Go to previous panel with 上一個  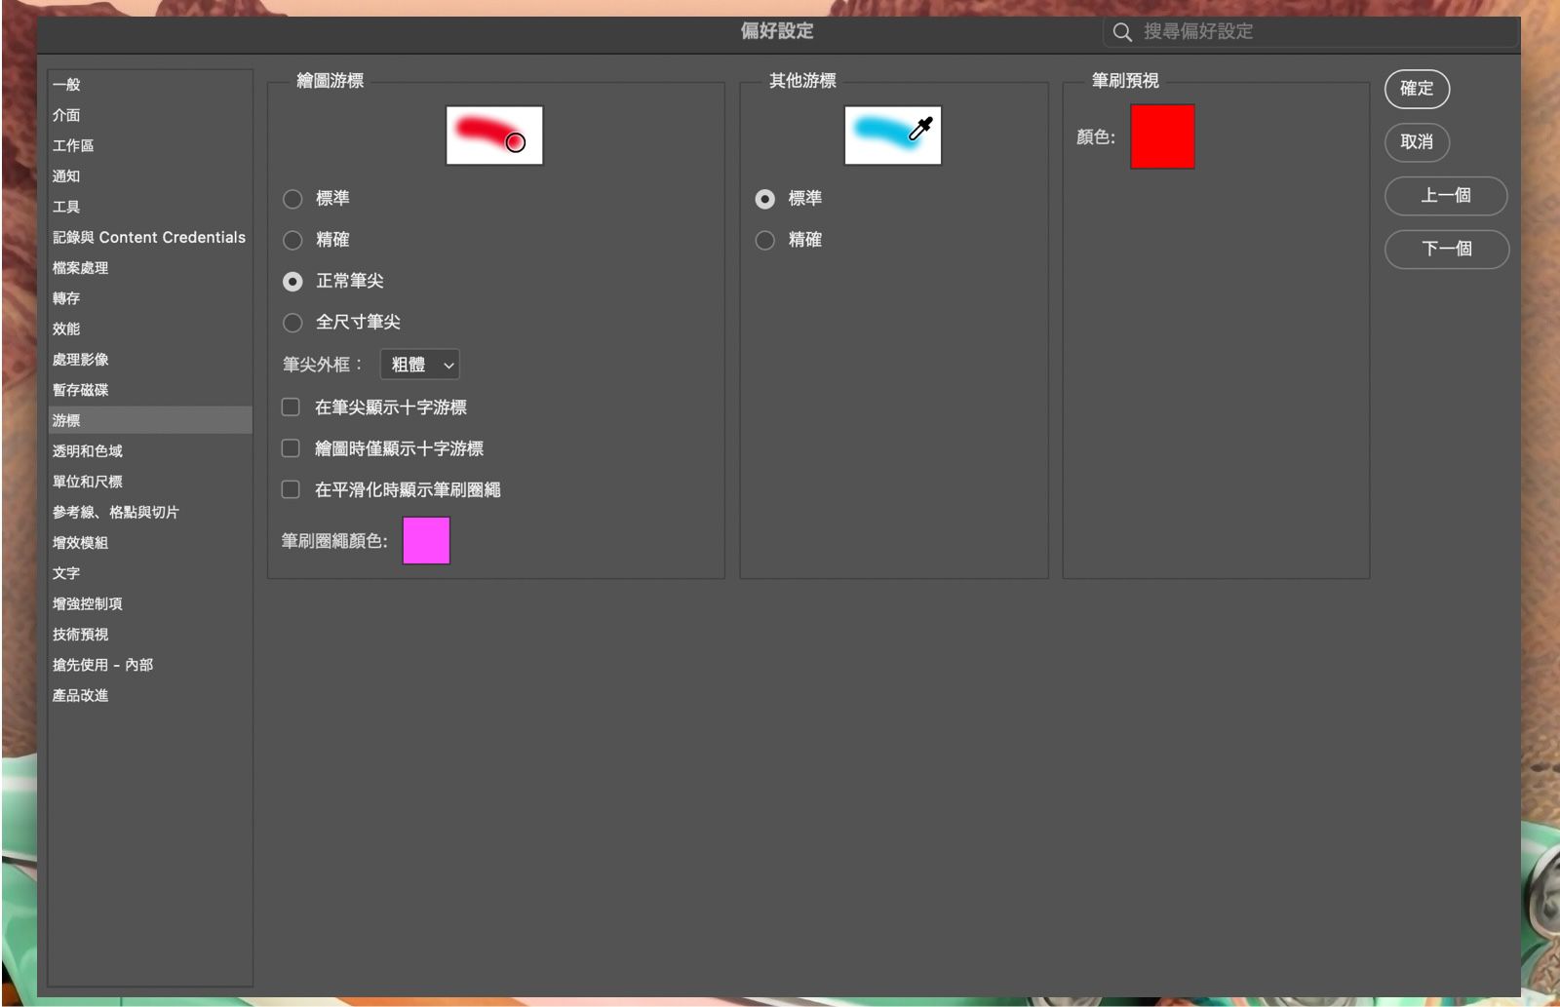click(1446, 196)
